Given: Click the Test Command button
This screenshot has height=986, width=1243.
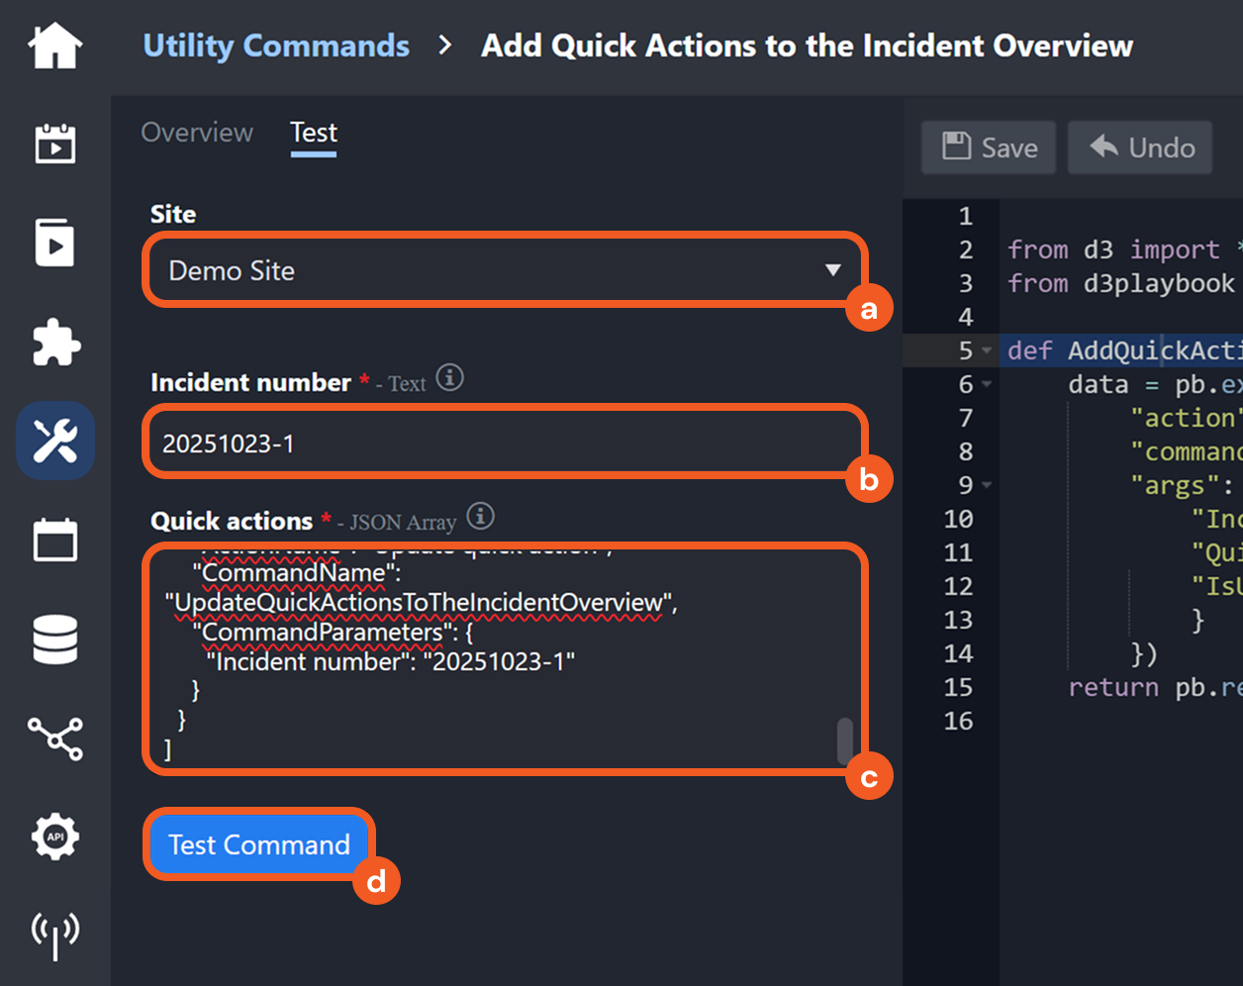Looking at the screenshot, I should 259,844.
